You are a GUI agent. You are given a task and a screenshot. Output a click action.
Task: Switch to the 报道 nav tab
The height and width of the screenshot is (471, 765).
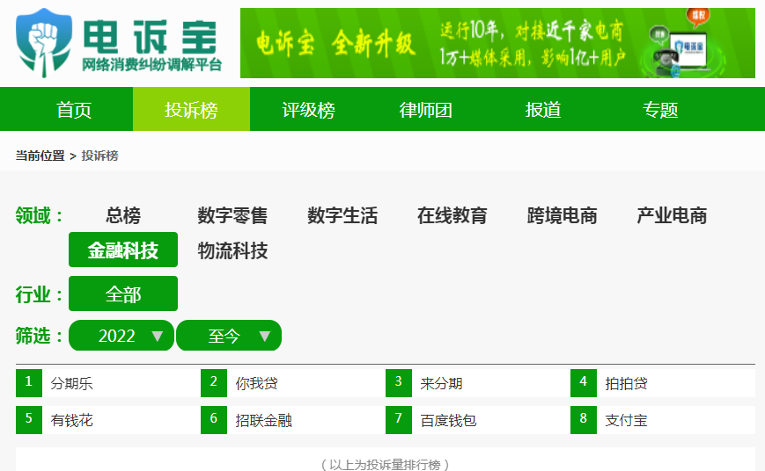click(542, 110)
